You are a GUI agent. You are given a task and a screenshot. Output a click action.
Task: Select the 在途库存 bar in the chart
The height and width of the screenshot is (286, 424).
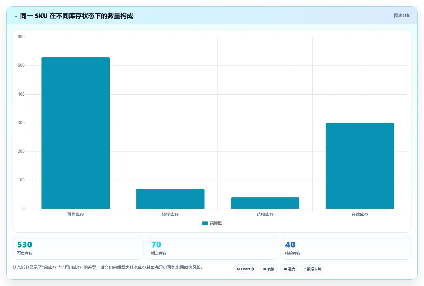coord(360,166)
